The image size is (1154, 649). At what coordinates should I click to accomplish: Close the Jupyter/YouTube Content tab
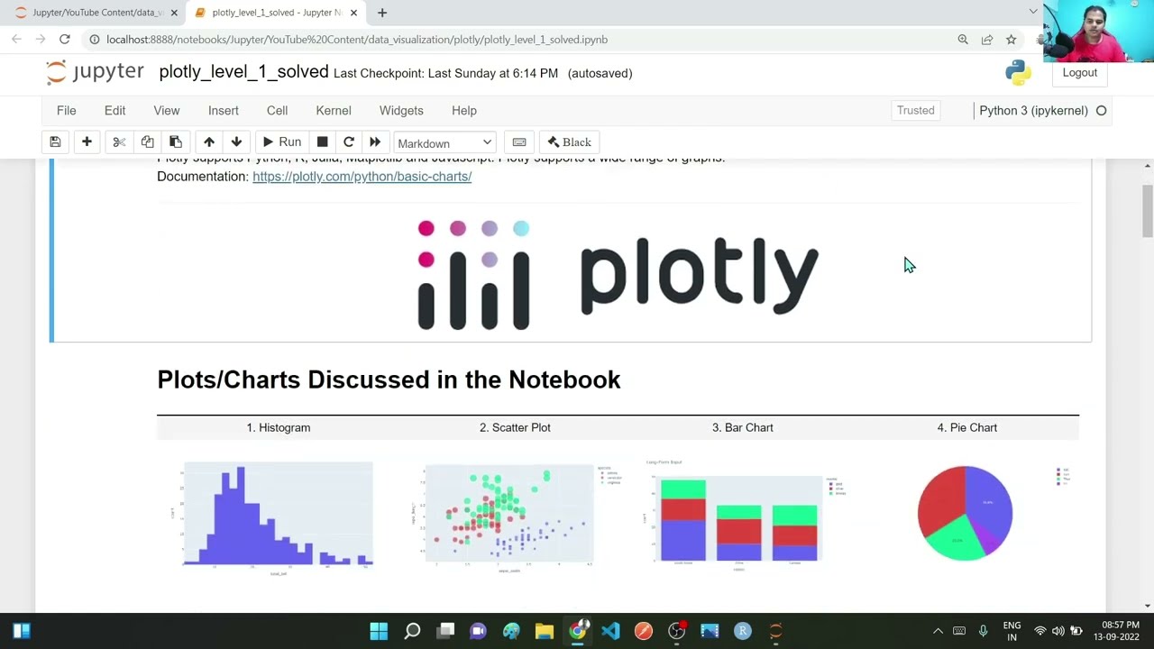[174, 13]
